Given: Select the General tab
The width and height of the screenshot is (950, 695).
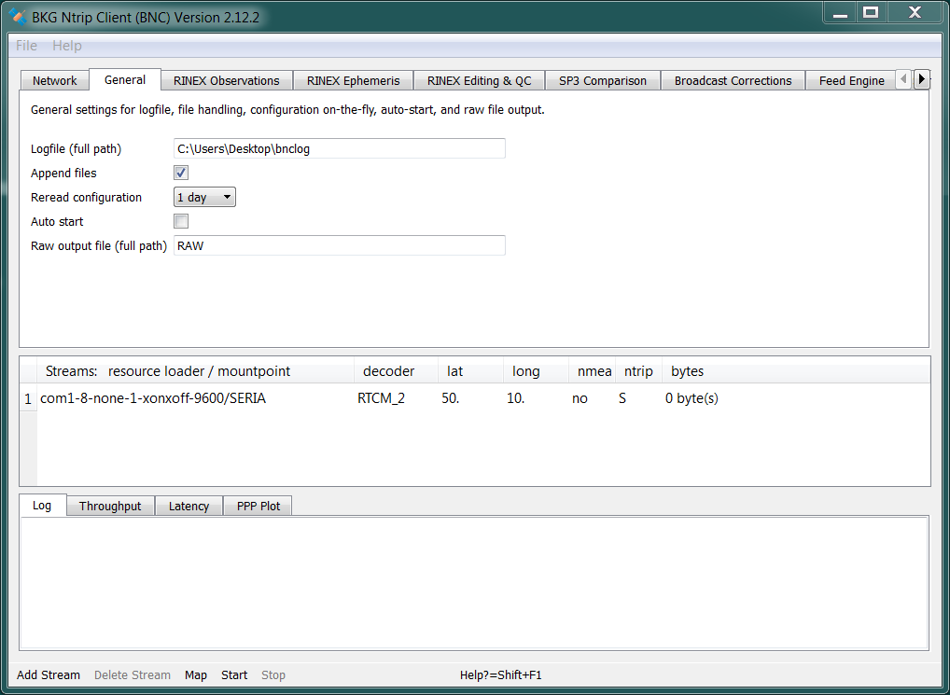Looking at the screenshot, I should point(125,79).
